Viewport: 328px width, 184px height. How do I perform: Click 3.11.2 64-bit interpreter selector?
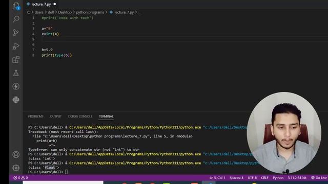click(x=297, y=178)
